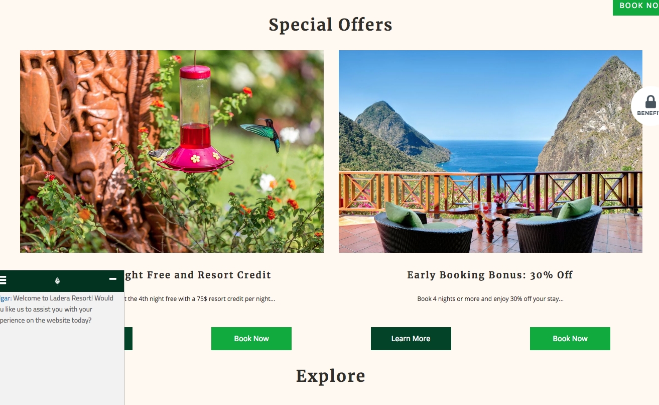Click the agent name in chat message
This screenshot has height=405, width=659.
[6, 298]
